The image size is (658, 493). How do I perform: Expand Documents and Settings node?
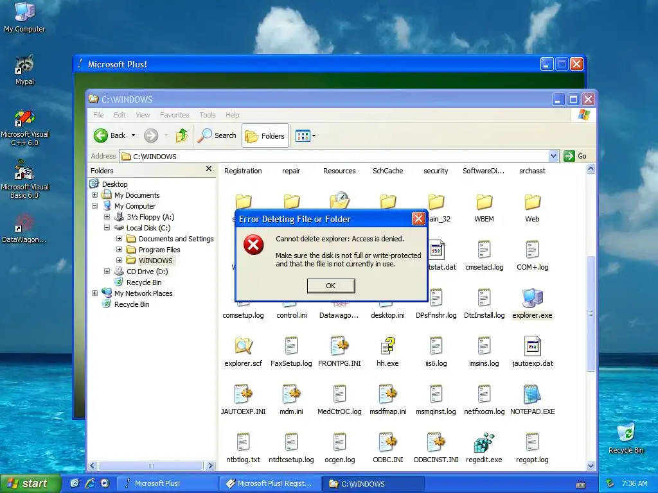pyautogui.click(x=119, y=239)
